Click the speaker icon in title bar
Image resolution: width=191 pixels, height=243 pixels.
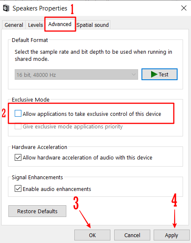(x=6, y=8)
